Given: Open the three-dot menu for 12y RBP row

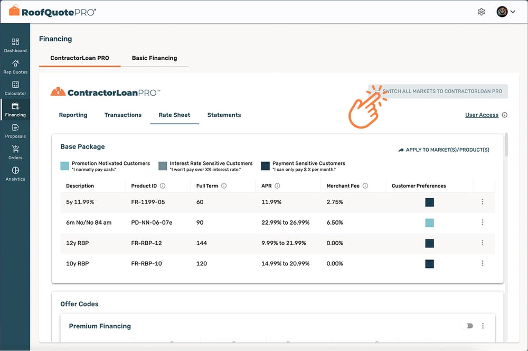Looking at the screenshot, I should 483,243.
